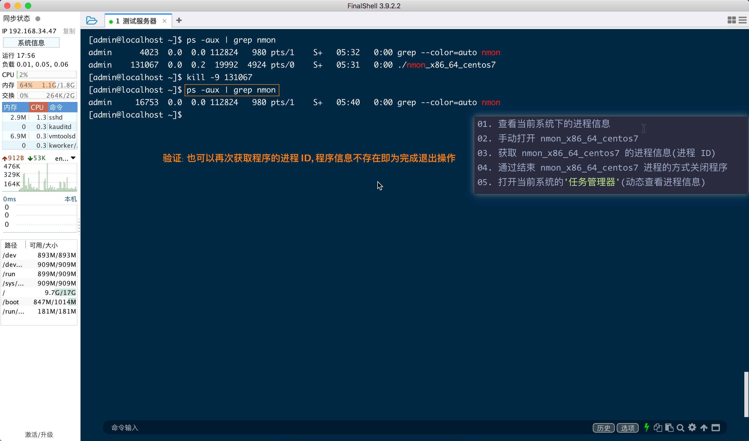
Task: Sort process list by CPU column
Action: (x=38, y=107)
